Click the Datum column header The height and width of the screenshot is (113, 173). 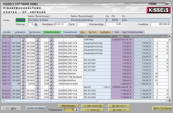(x=7, y=36)
